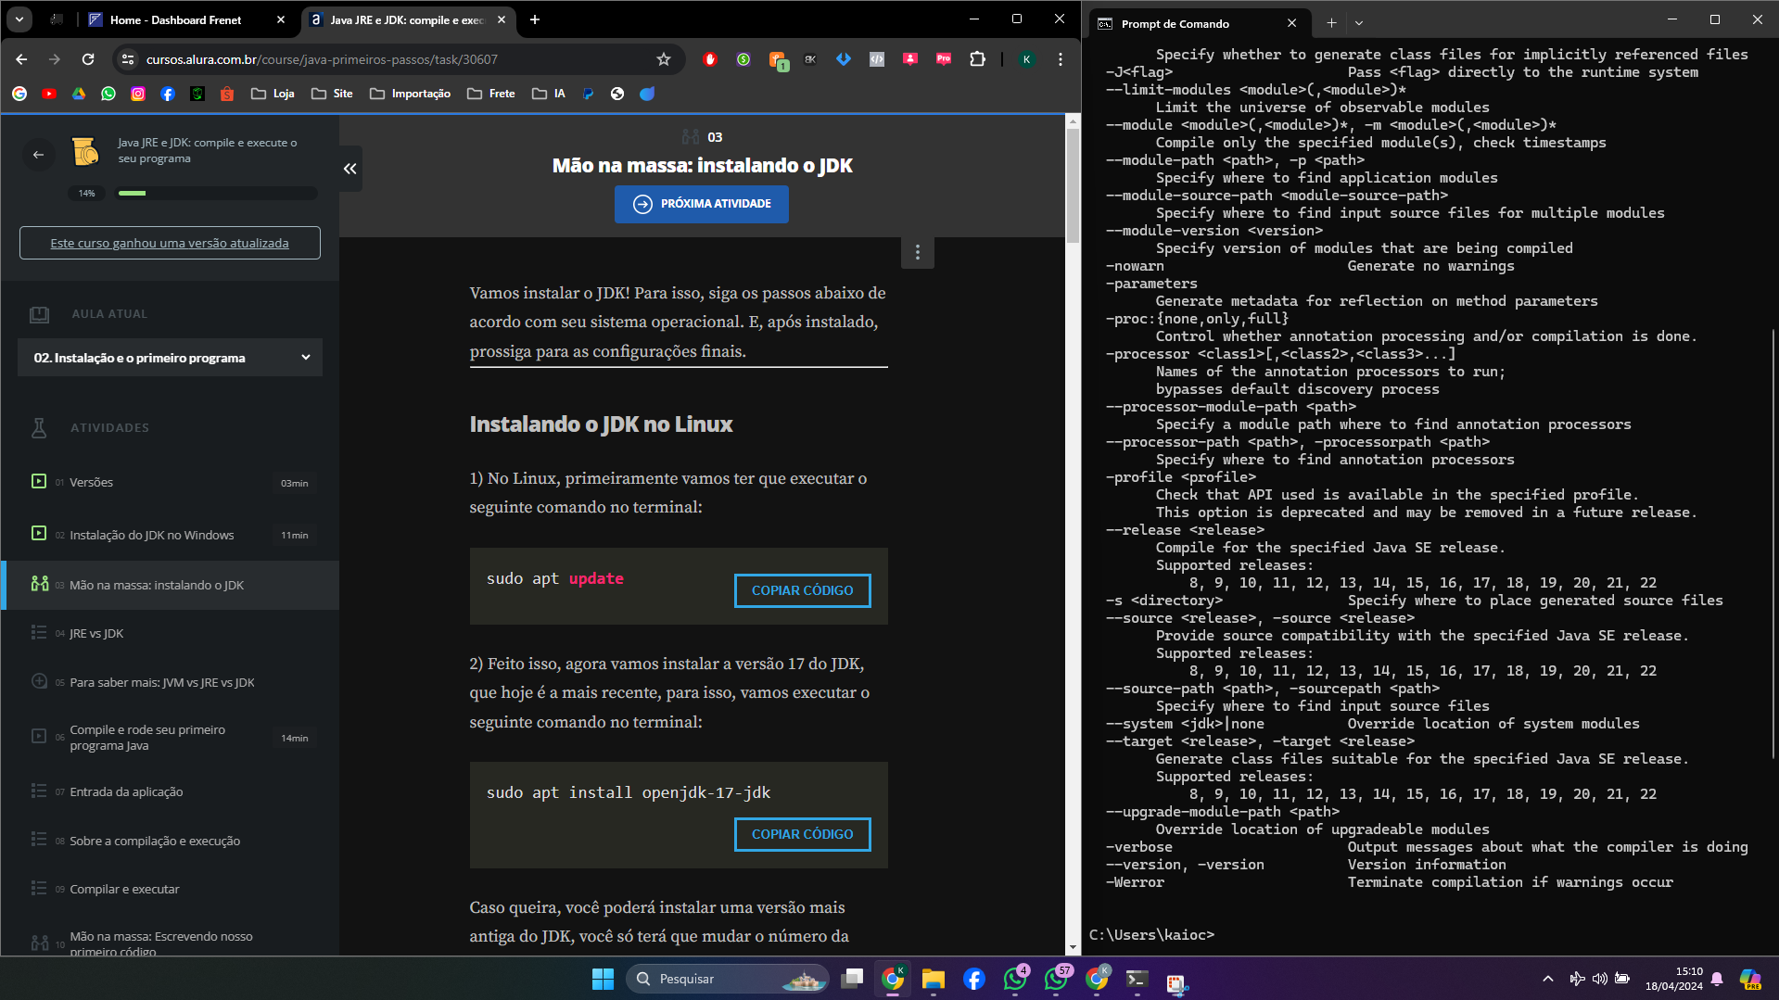Screen dimensions: 1779x1000
Task: Open Task View on the taskbar
Action: pyautogui.click(x=852, y=979)
